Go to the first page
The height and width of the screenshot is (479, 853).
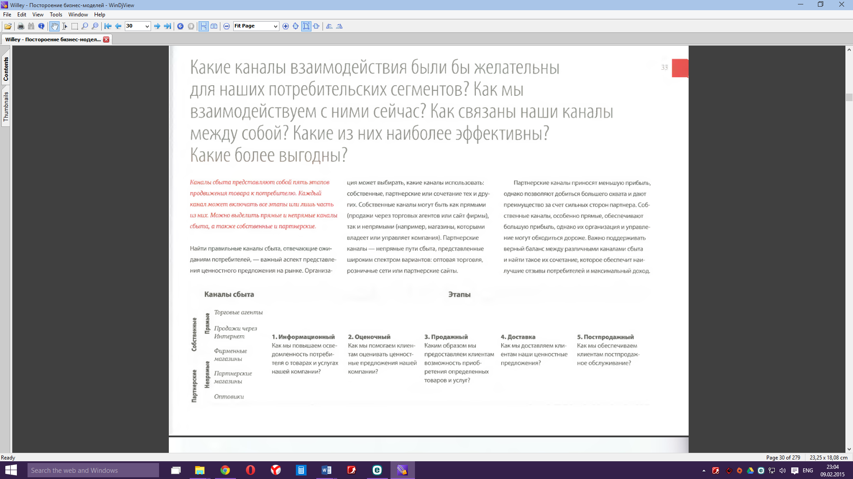tap(108, 26)
